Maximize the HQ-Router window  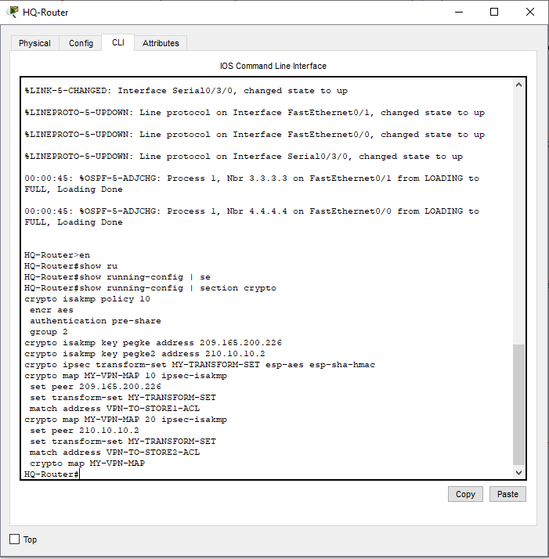click(x=494, y=12)
